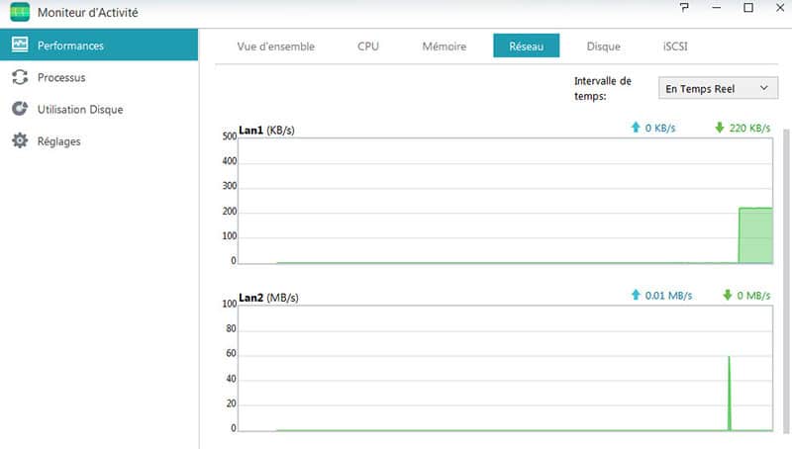Open the En Temps Reel interval dropdown
The height and width of the screenshot is (449, 792).
tap(718, 88)
